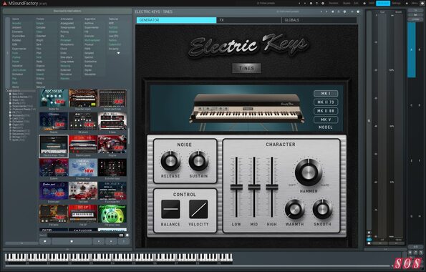This screenshot has height=272, width=426.
Task: Click the A/B button at bottom right
Action: click(415, 246)
